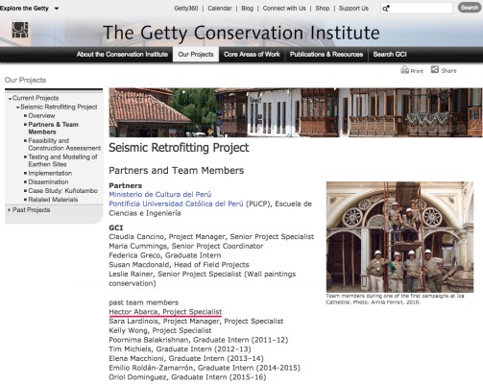Click the street buildings banner image
The image size is (483, 384).
pos(296,112)
